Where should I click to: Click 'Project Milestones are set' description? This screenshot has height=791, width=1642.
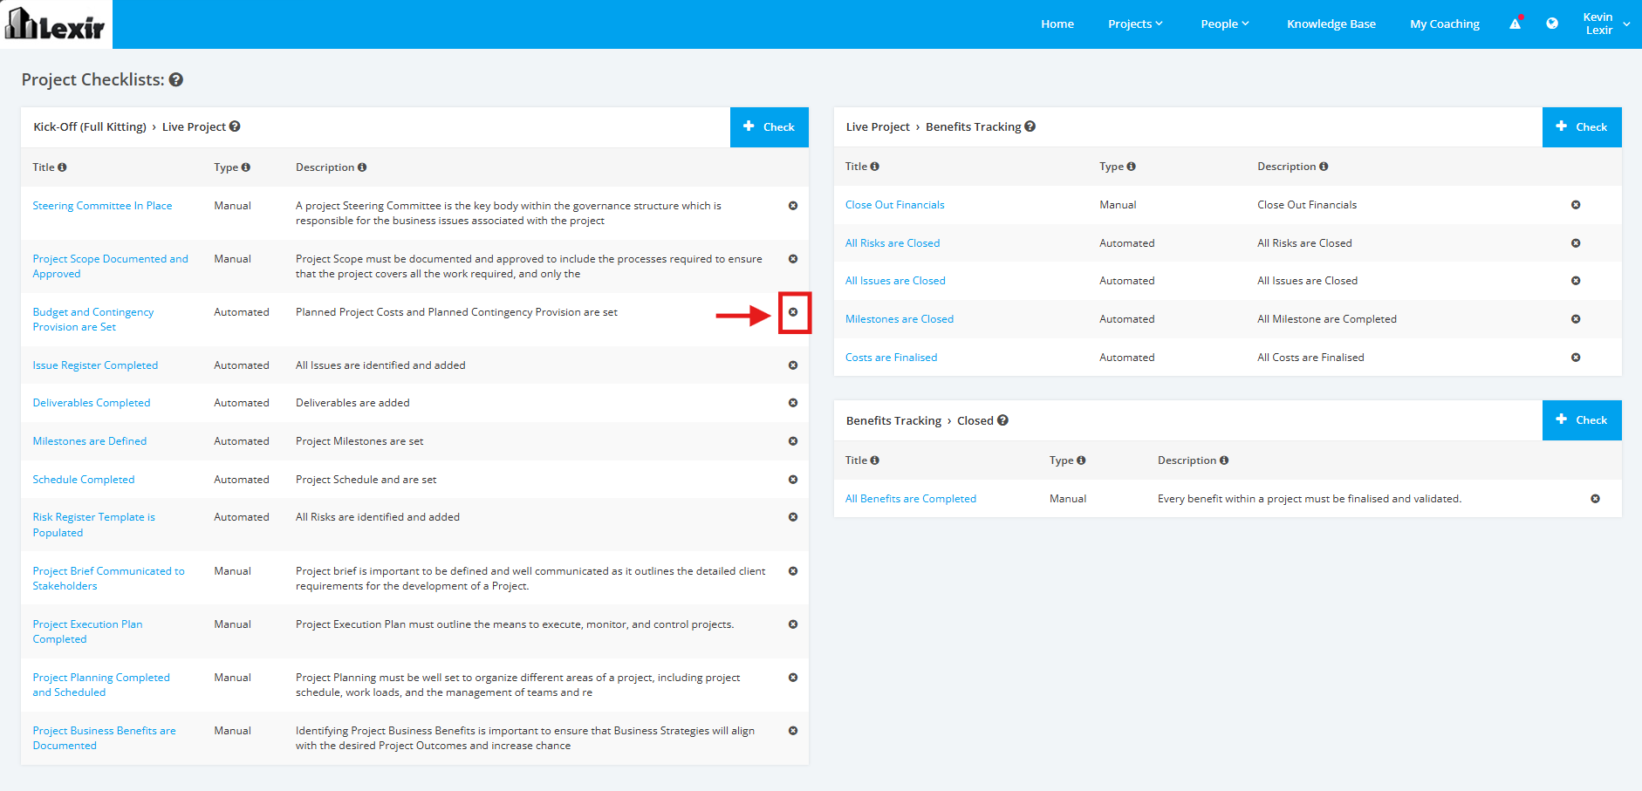pyautogui.click(x=359, y=441)
